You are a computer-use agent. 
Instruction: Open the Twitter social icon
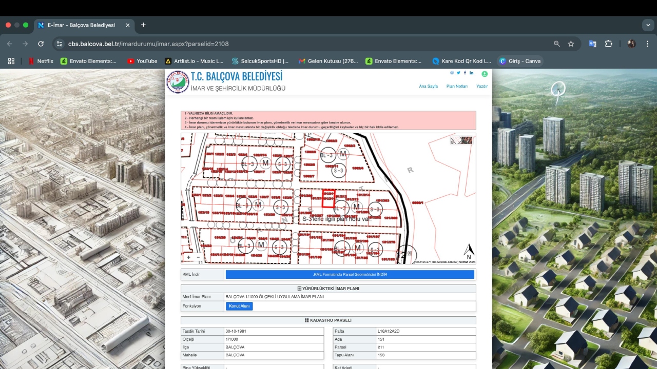[x=458, y=73]
